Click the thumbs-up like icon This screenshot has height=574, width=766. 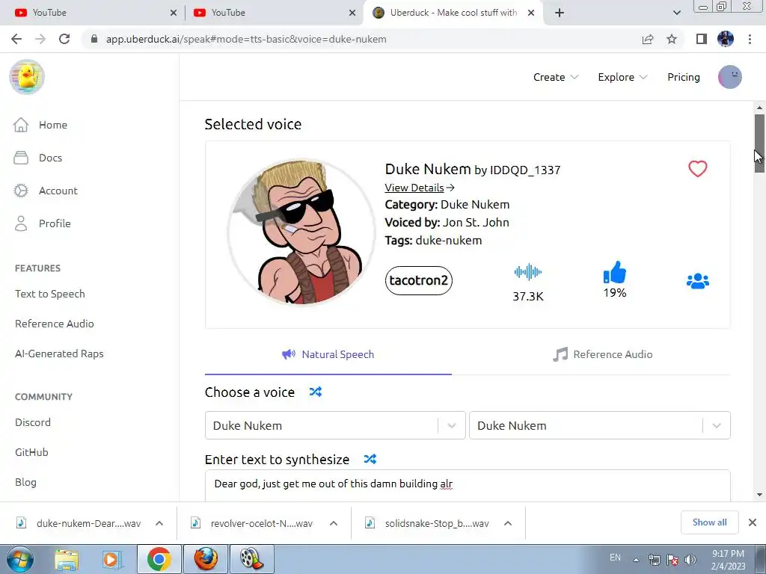pos(615,272)
